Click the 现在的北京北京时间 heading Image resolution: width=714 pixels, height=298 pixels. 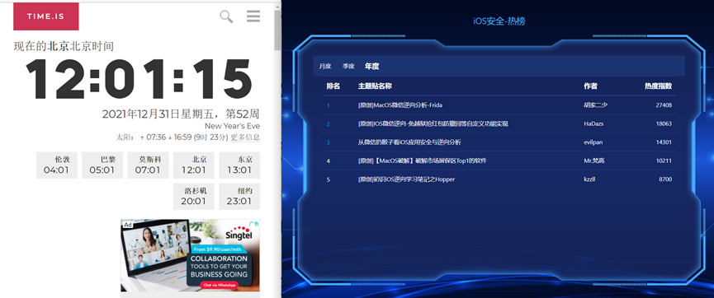coord(64,46)
